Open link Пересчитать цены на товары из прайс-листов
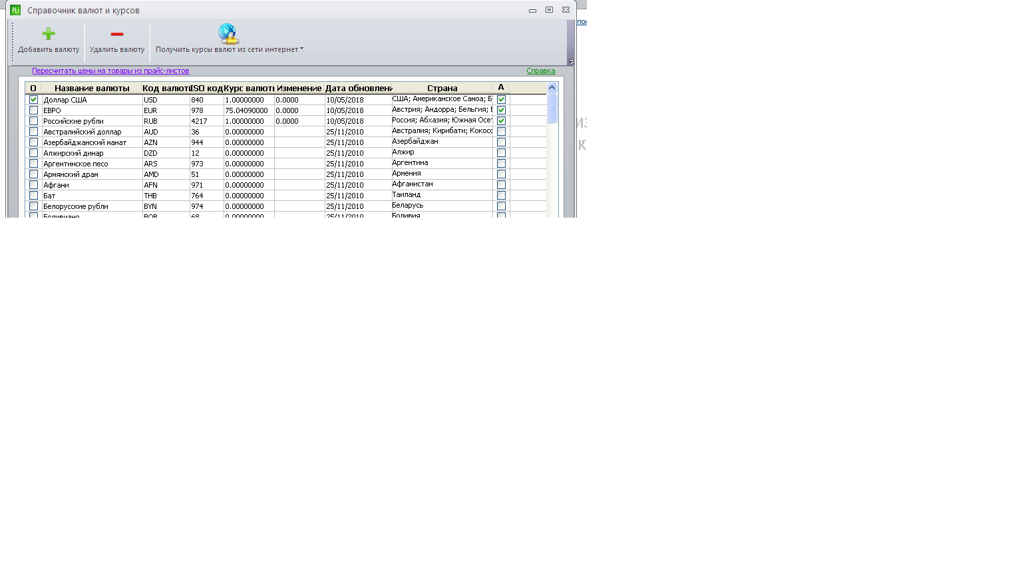Image resolution: width=1022 pixels, height=575 pixels. tap(110, 71)
